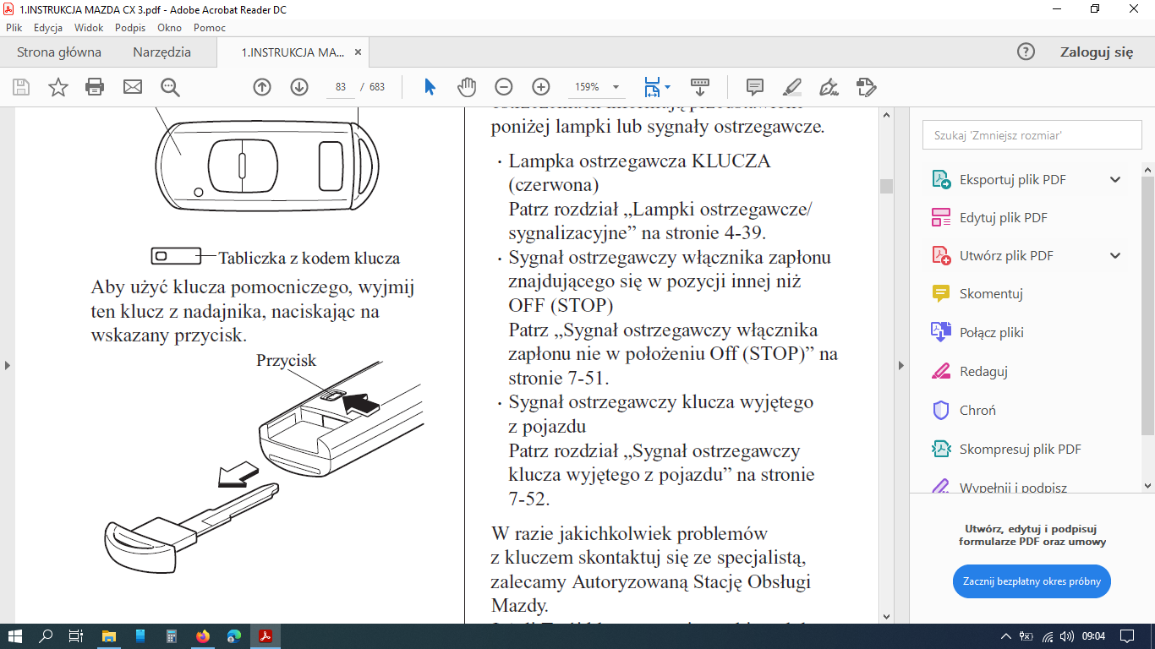Go to the previous page with the up arrow
Image resolution: width=1155 pixels, height=649 pixels.
pos(262,87)
